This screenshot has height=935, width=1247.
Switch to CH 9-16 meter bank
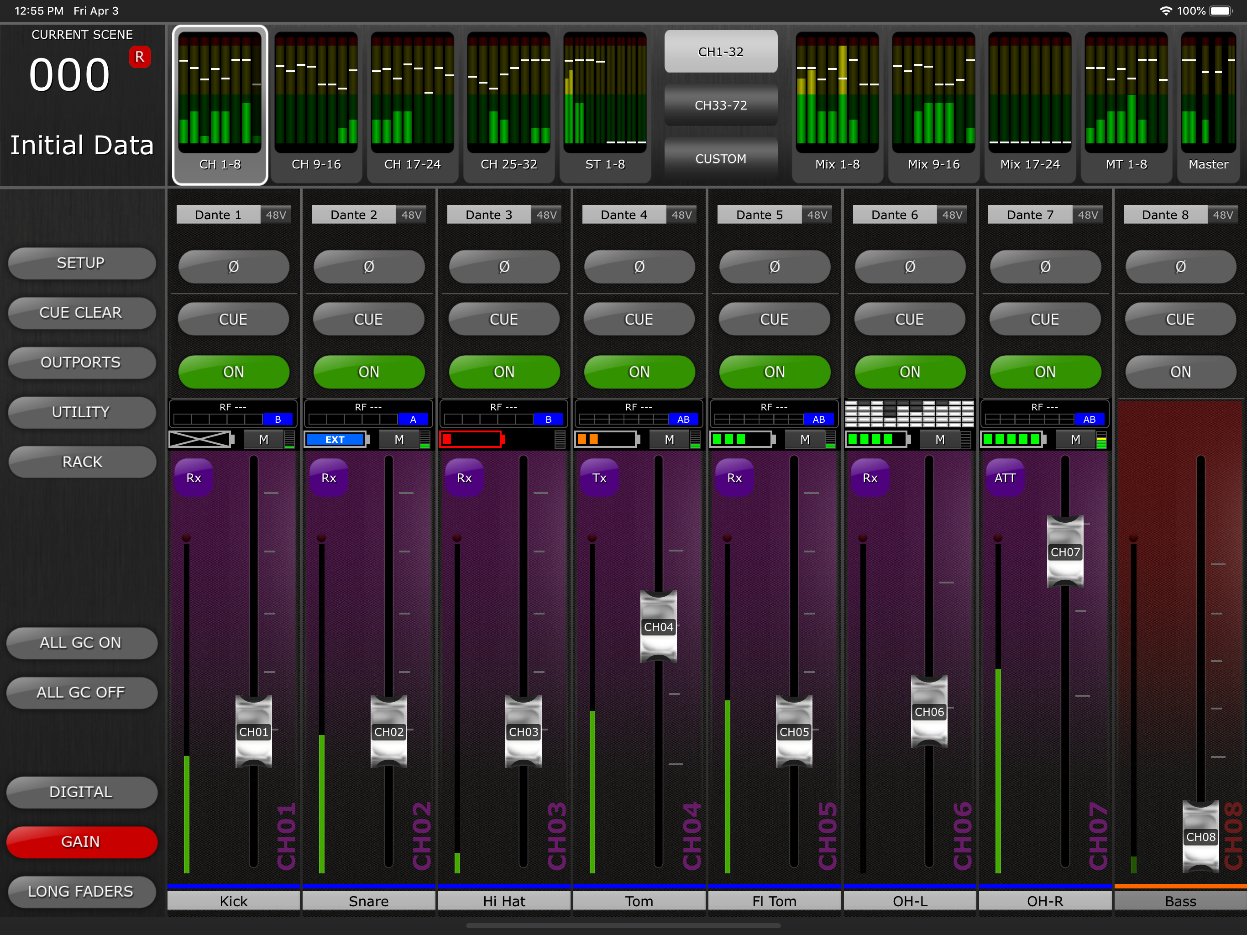(316, 105)
